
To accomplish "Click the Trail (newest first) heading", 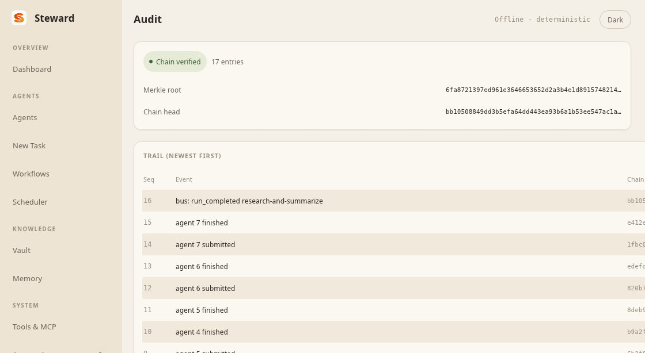I will (x=182, y=156).
